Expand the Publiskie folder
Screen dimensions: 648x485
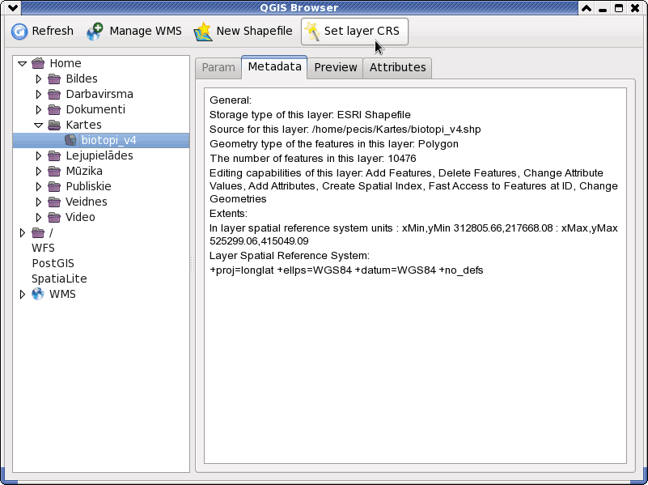click(x=39, y=186)
